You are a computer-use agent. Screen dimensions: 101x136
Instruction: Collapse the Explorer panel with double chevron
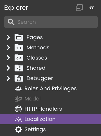coord(92,8)
